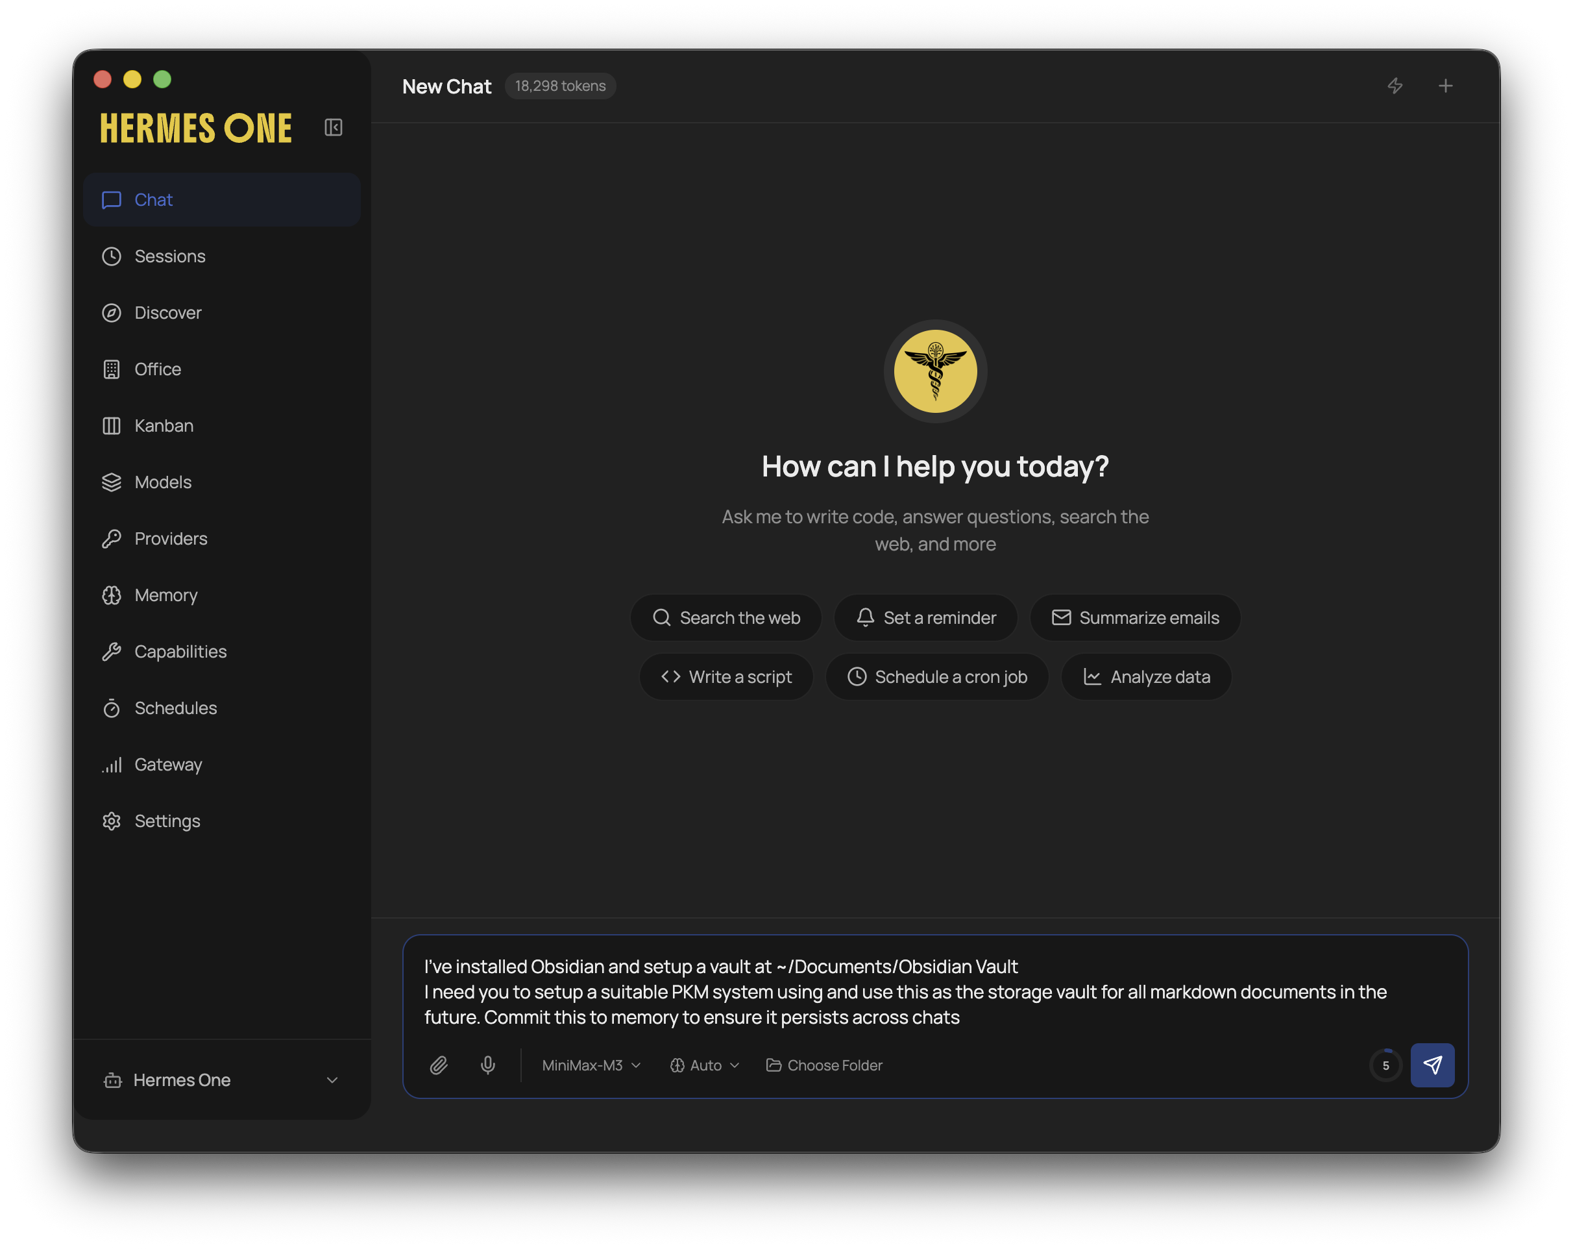Screen dimensions: 1573x1249
Task: Click the HERMES ONE logo text
Action: 195,129
